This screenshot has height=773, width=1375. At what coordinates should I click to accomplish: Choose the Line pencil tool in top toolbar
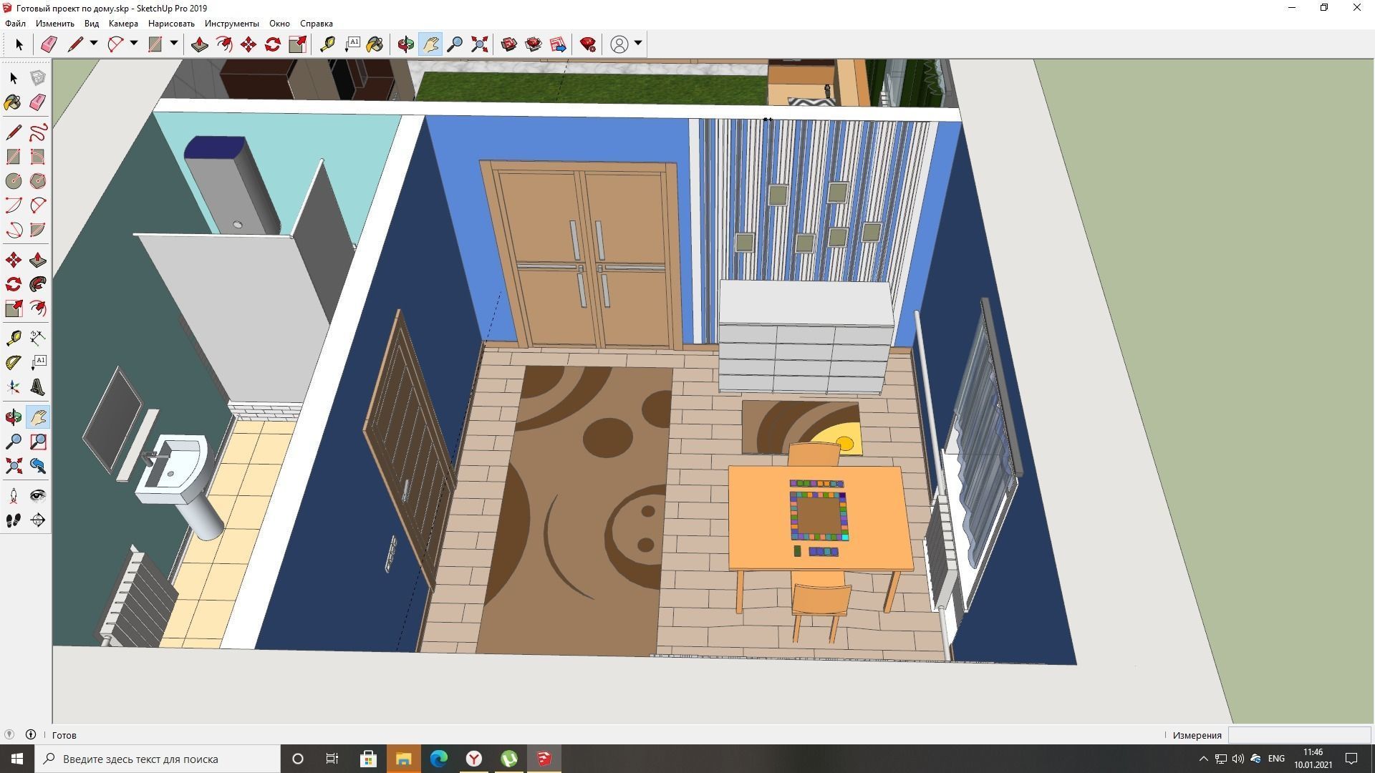tap(74, 44)
